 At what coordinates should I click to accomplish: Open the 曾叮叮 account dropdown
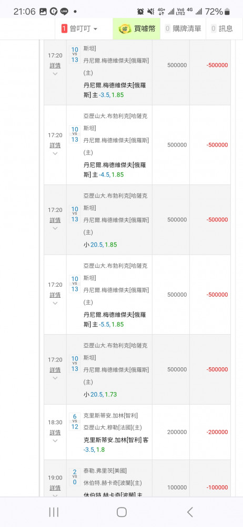point(80,29)
